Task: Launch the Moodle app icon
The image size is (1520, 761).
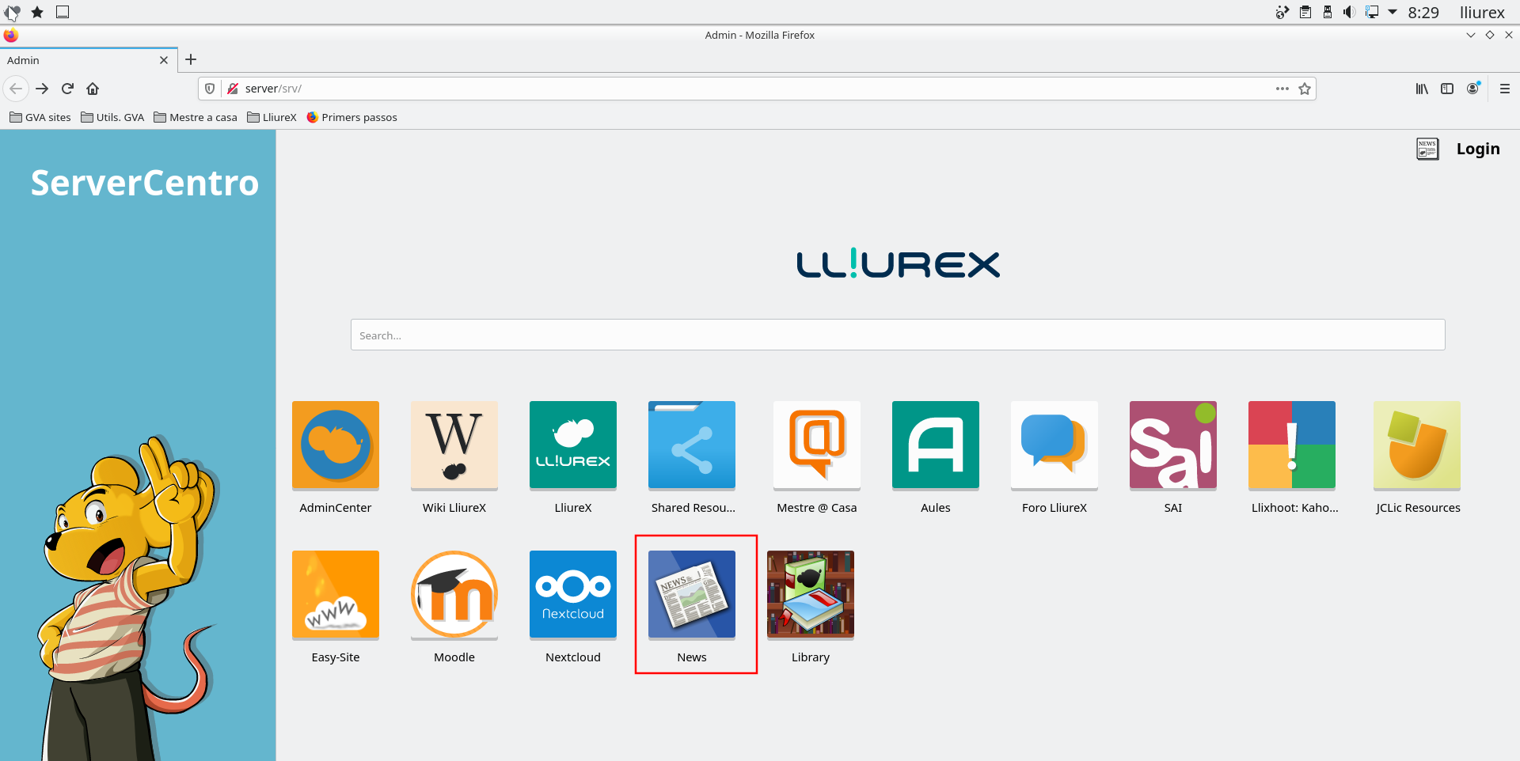Action: (454, 594)
